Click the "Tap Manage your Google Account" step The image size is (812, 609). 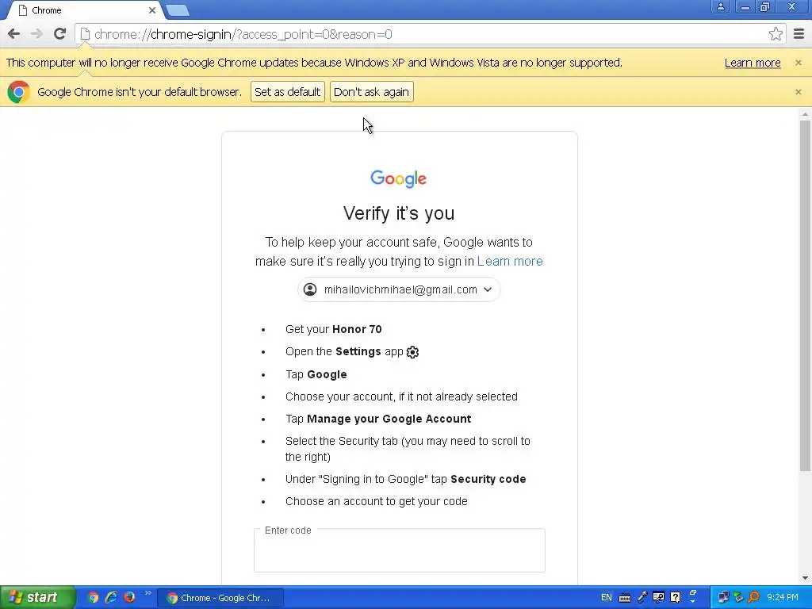378,419
